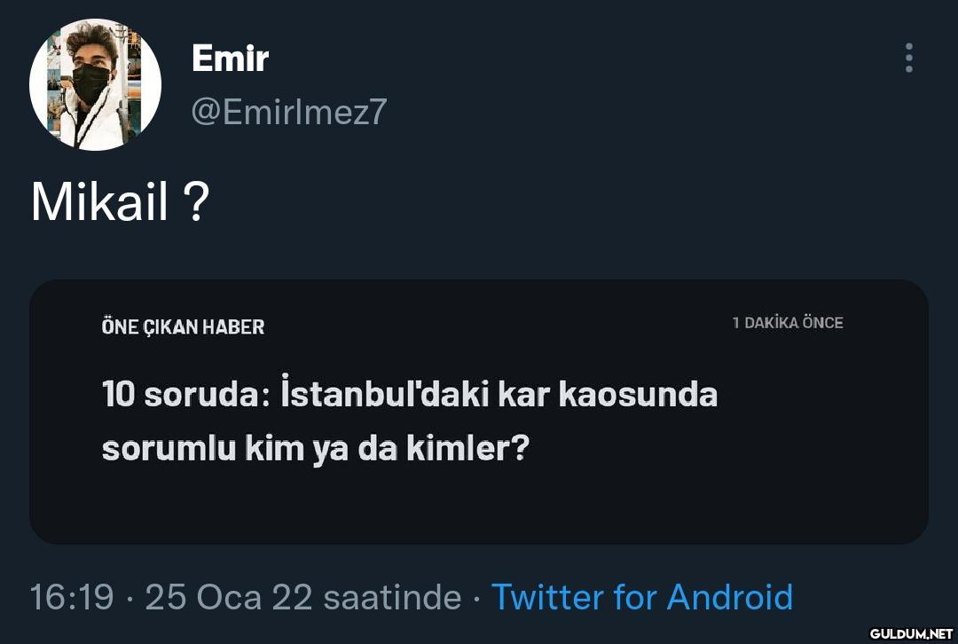Click the empty area below the news headline
The image size is (958, 644).
[479, 506]
